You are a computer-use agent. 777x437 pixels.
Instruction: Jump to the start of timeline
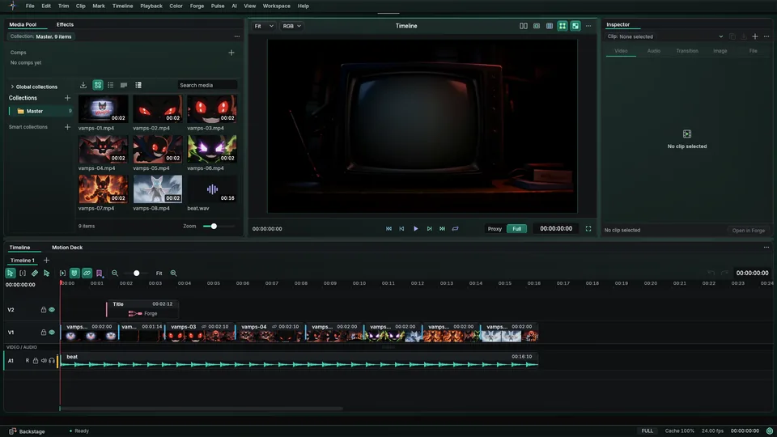tap(388, 229)
